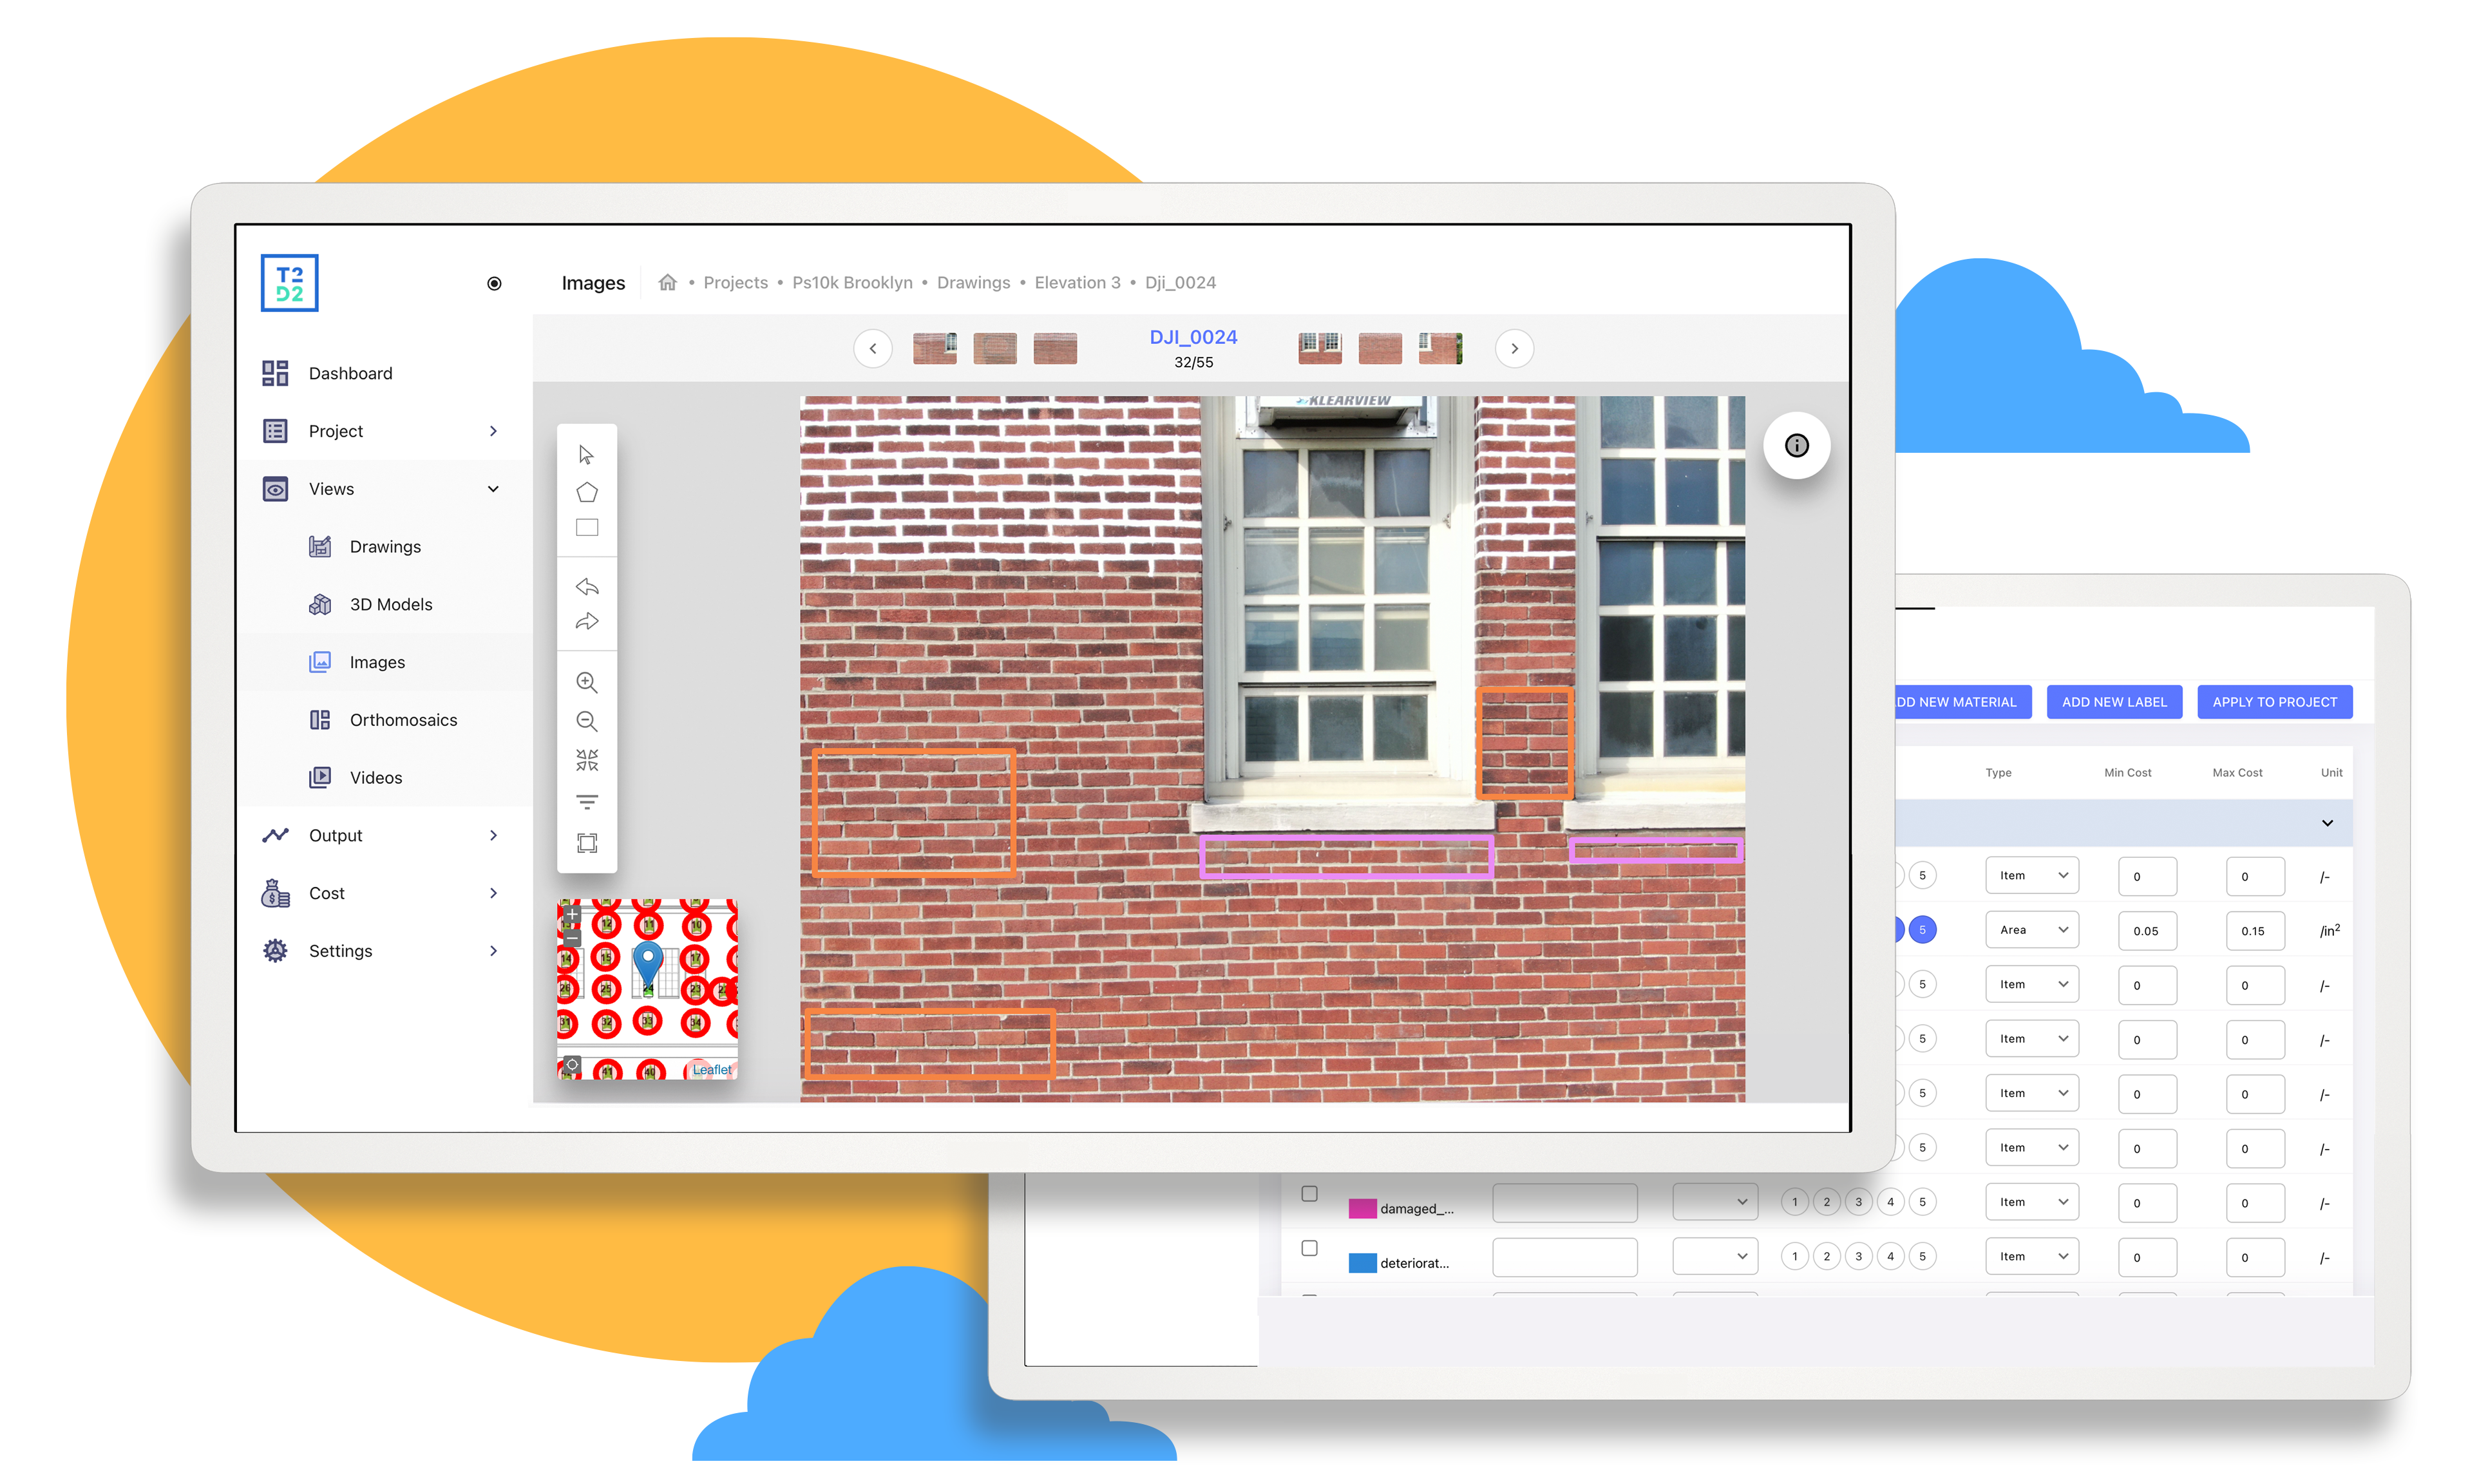The image size is (2488, 1484).
Task: Navigate to next image using forward arrow
Action: point(1514,347)
